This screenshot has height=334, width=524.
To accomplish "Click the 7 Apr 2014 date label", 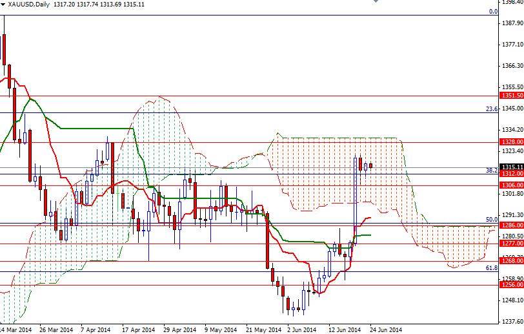I will pos(96,330).
